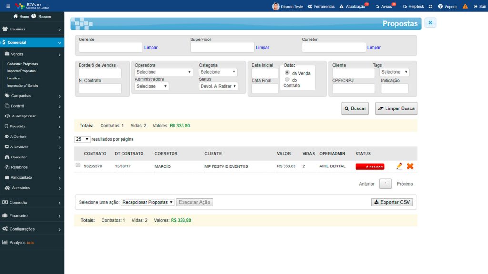Image resolution: width=488 pixels, height=274 pixels.
Task: Open the Operadora dropdown
Action: pos(164,72)
